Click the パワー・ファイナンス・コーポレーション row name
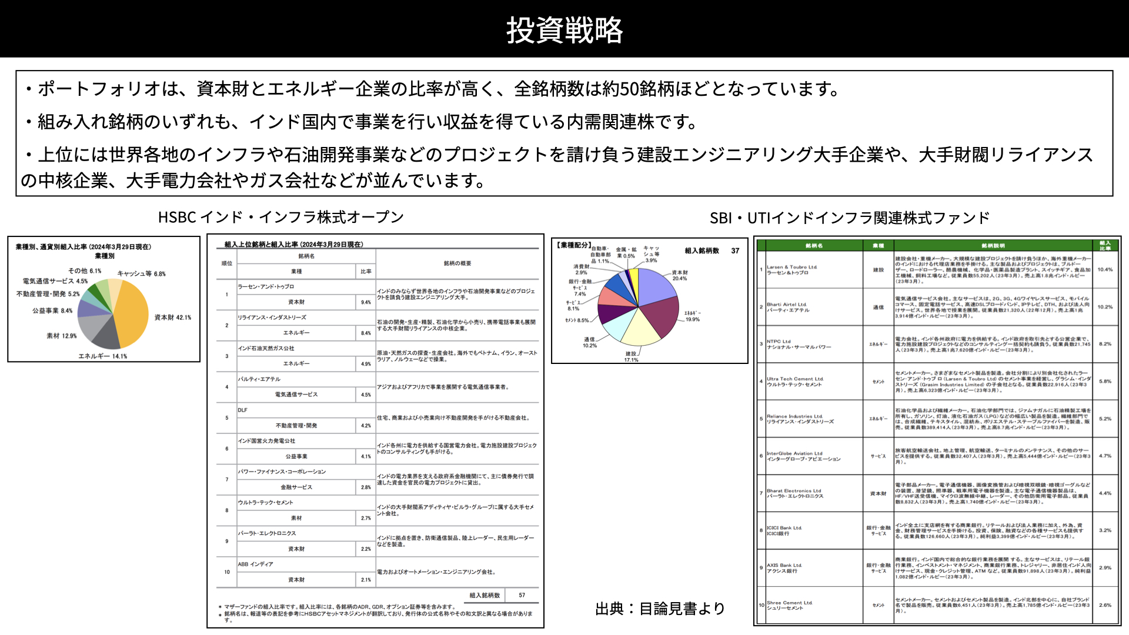Image resolution: width=1129 pixels, height=635 pixels. (282, 472)
